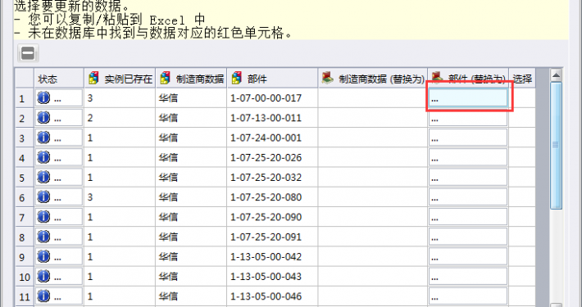Click part cell 1-13-05-00-042
This screenshot has width=582, height=307.
click(x=272, y=257)
